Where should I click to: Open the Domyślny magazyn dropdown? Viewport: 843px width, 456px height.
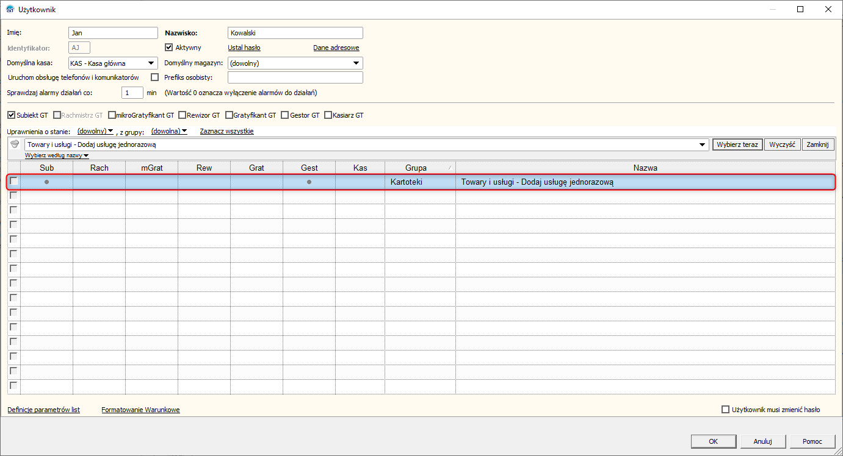[356, 63]
